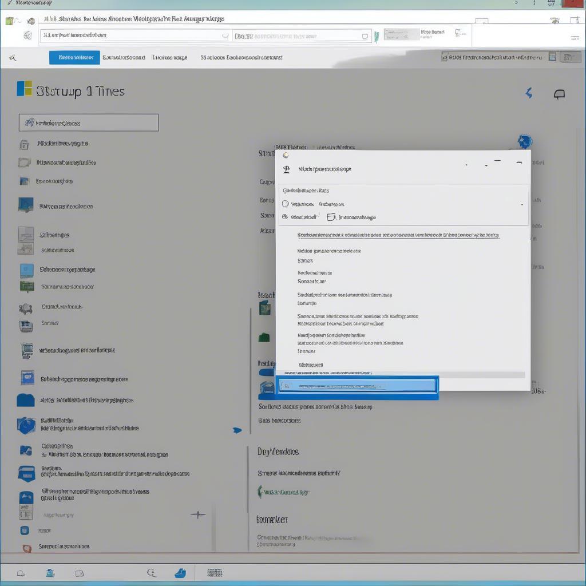Click the back arrow icon left of the blue tab
Image resolution: width=586 pixels, height=586 pixels.
tap(13, 58)
